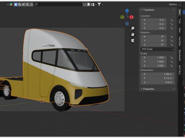
Task: Toggle lock on Rotation Z
Action: point(172,45)
